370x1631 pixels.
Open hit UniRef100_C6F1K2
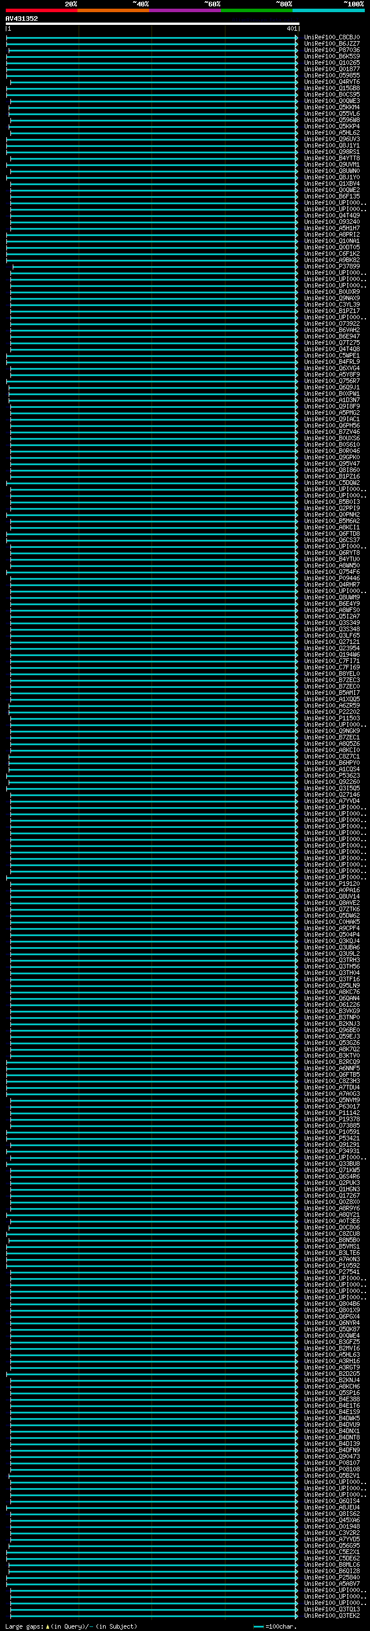[x=331, y=253]
